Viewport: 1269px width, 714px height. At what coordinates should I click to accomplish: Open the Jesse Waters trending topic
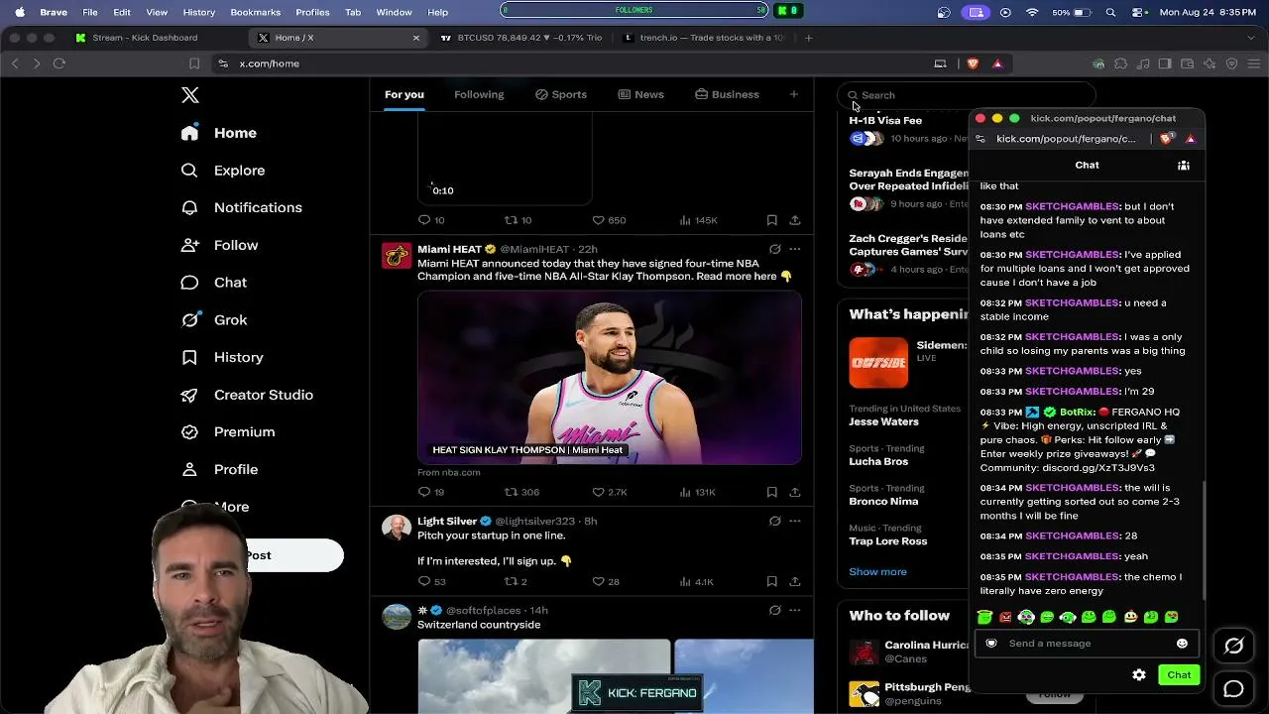tap(883, 421)
